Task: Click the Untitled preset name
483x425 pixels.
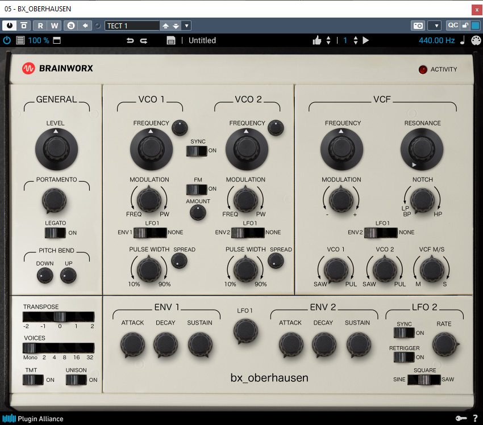Action: 202,40
